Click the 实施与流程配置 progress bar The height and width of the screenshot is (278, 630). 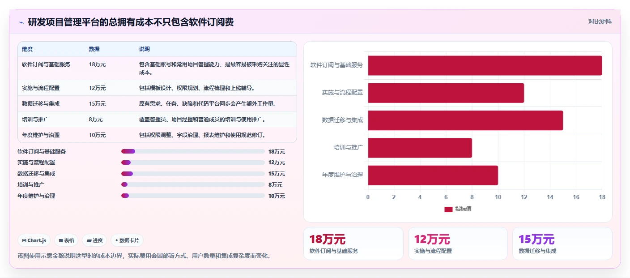(193, 163)
